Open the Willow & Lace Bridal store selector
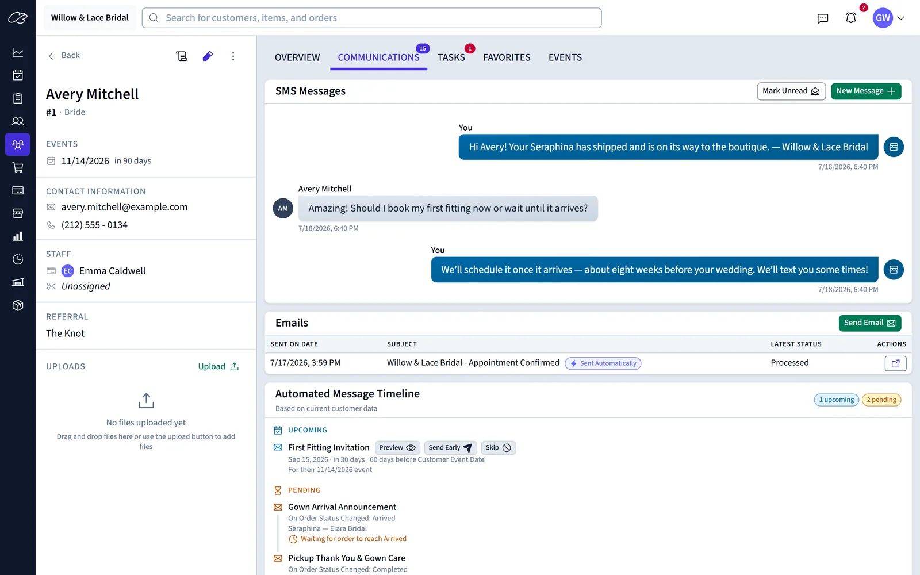 click(90, 18)
